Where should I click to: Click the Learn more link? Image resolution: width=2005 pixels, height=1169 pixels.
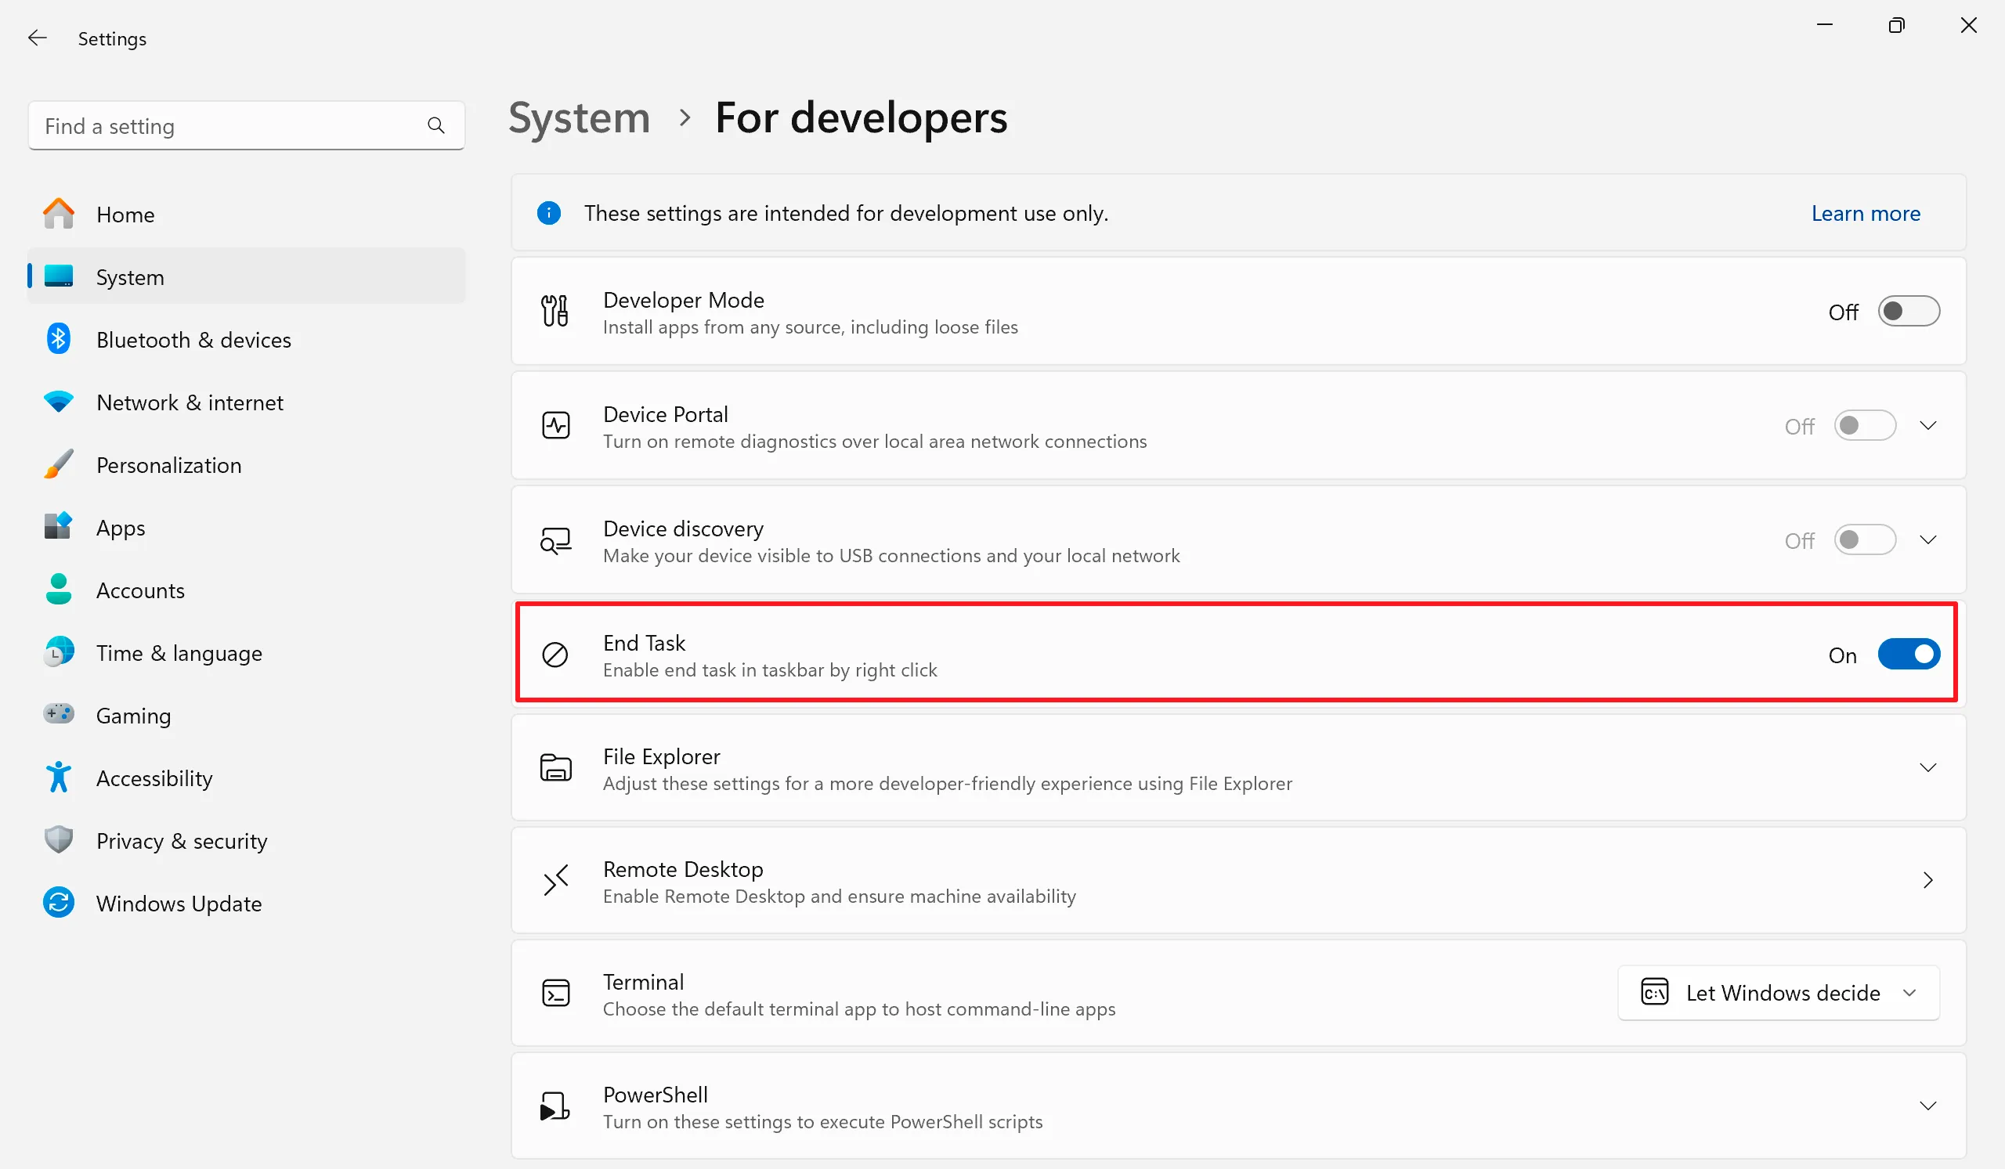[x=1866, y=212]
